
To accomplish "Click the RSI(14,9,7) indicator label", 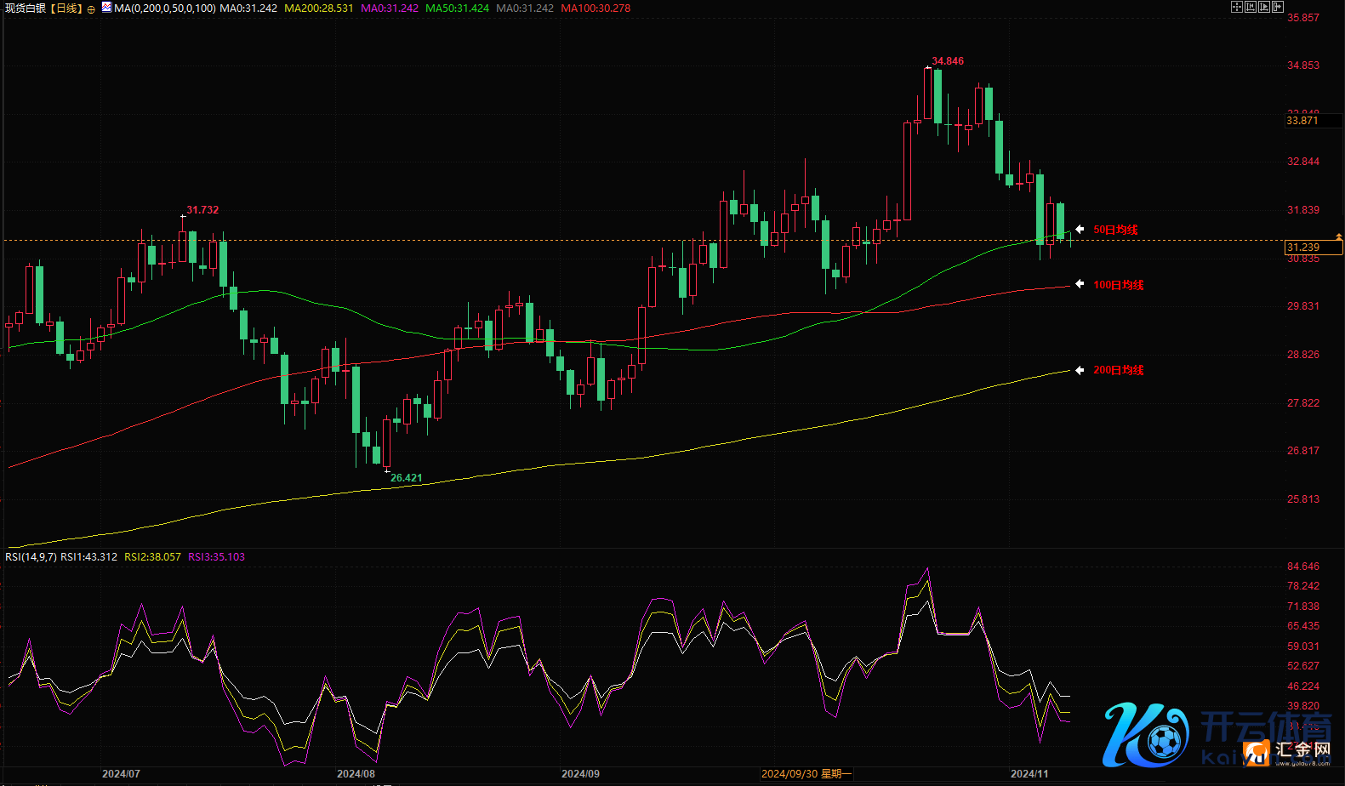I will (x=31, y=557).
